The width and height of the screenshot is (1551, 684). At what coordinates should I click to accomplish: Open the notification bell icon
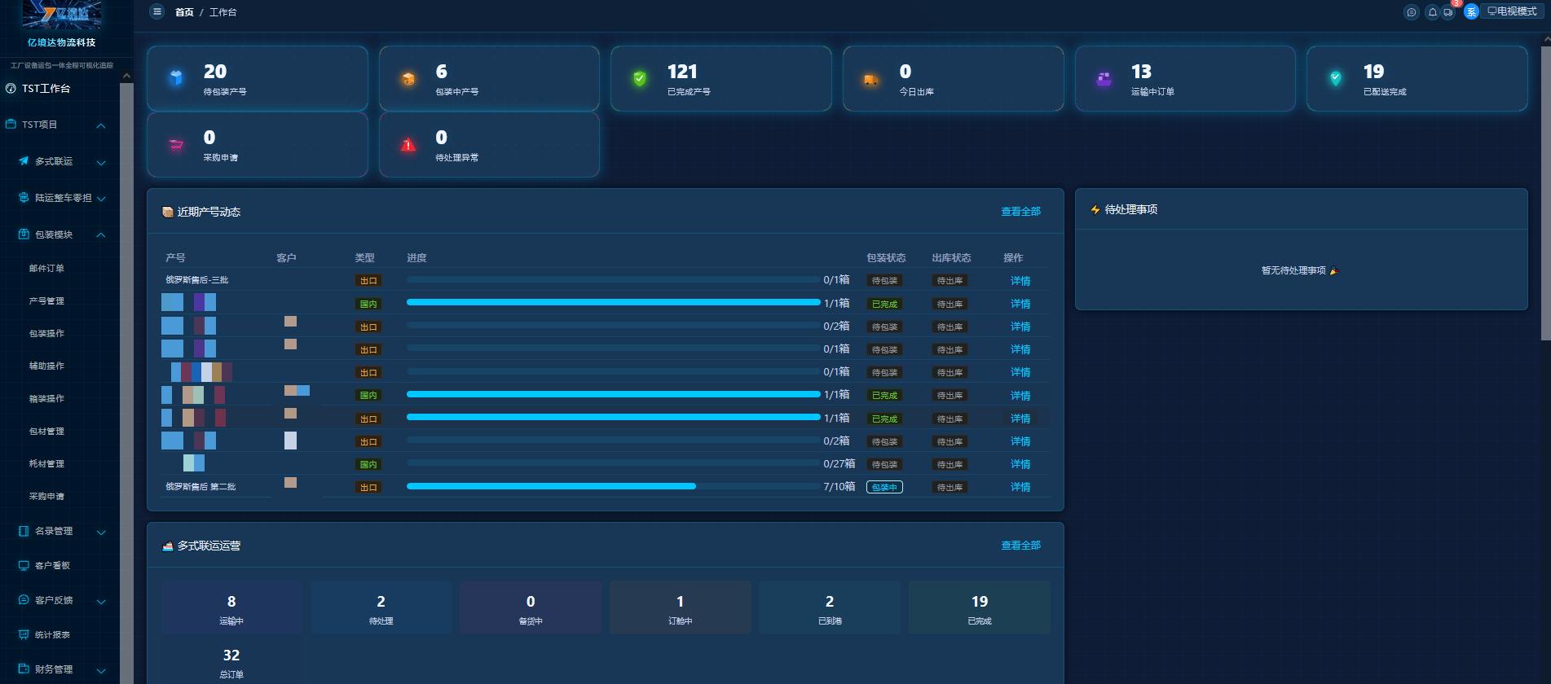1432,12
